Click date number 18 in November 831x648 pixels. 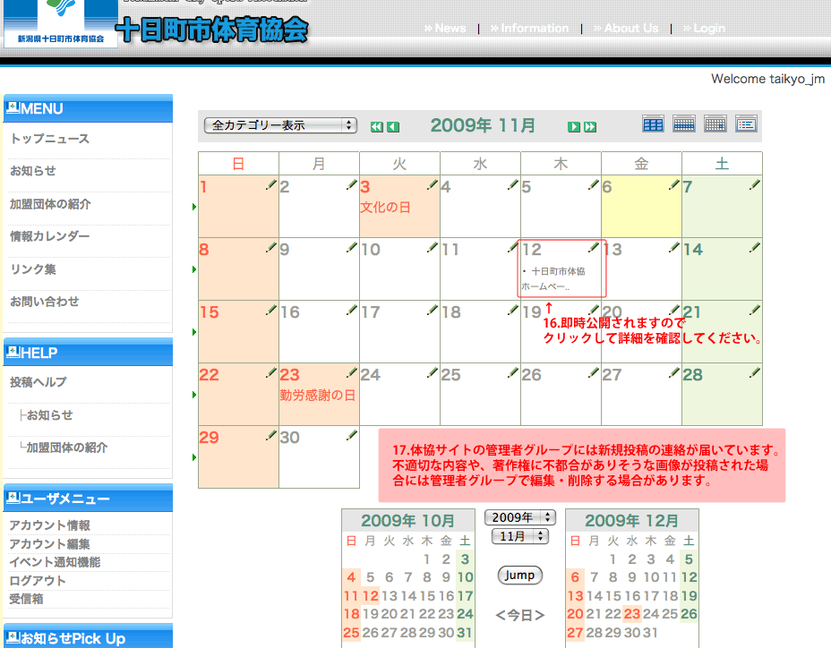pyautogui.click(x=451, y=312)
